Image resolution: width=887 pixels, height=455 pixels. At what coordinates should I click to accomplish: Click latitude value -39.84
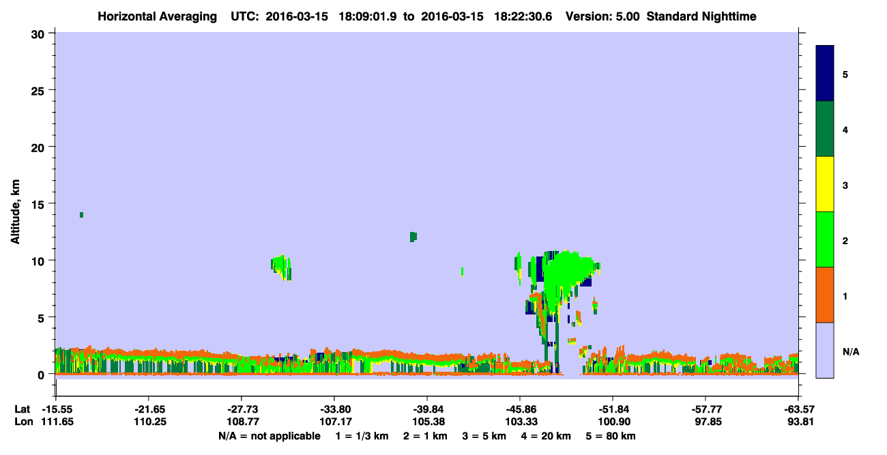click(x=427, y=409)
